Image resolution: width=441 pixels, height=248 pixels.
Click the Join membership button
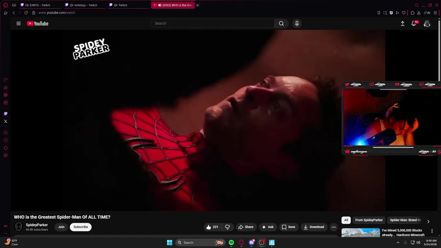click(x=61, y=227)
